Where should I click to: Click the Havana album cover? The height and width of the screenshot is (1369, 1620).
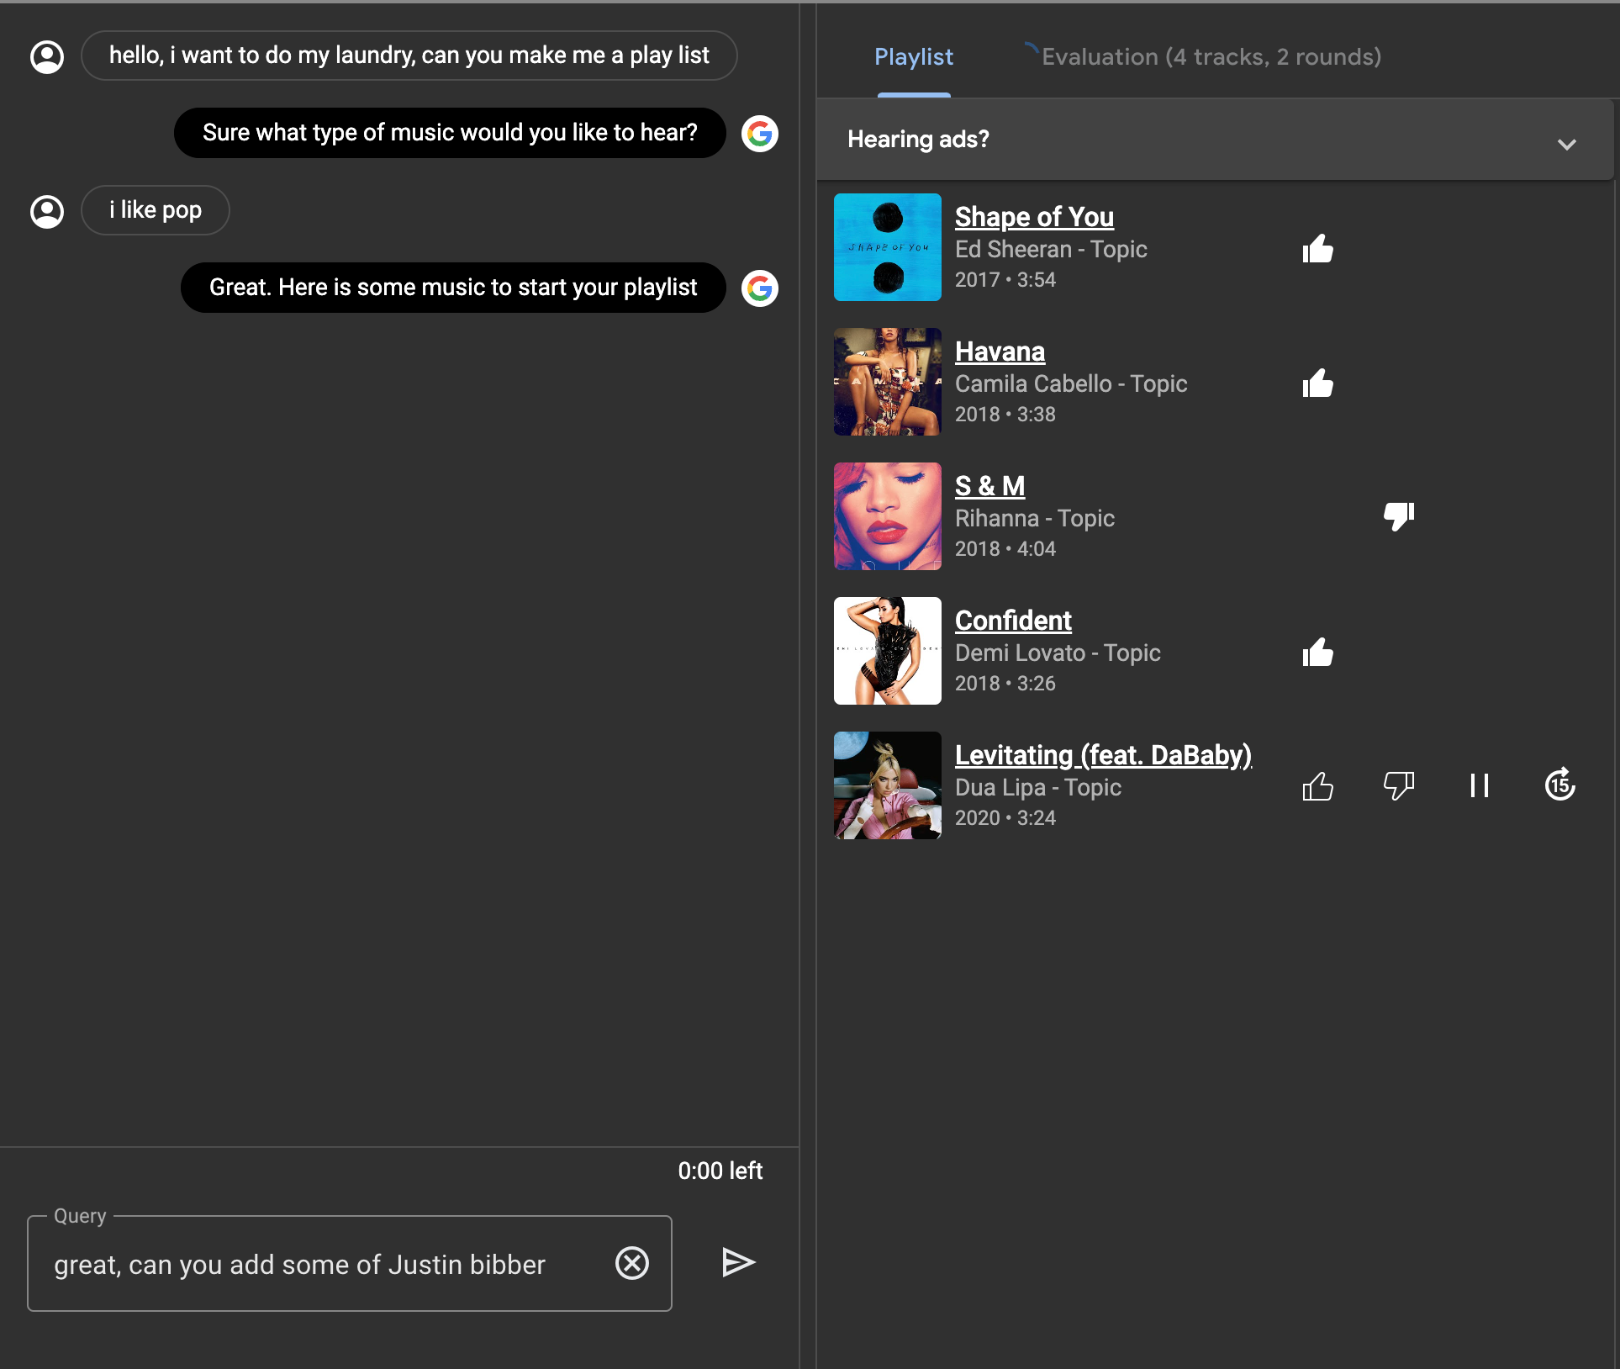point(888,382)
